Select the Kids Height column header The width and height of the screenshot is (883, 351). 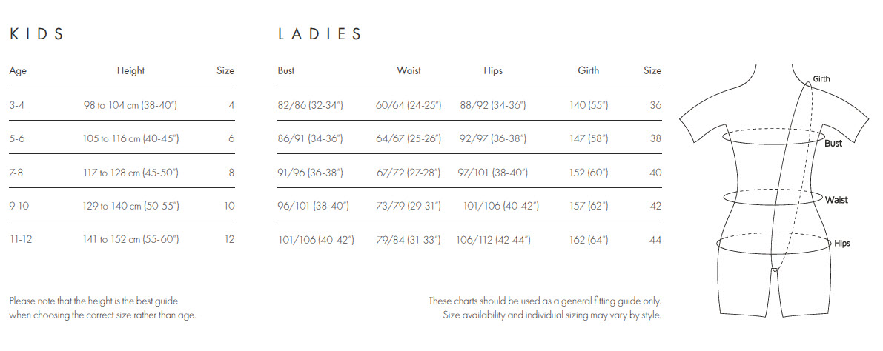(130, 71)
